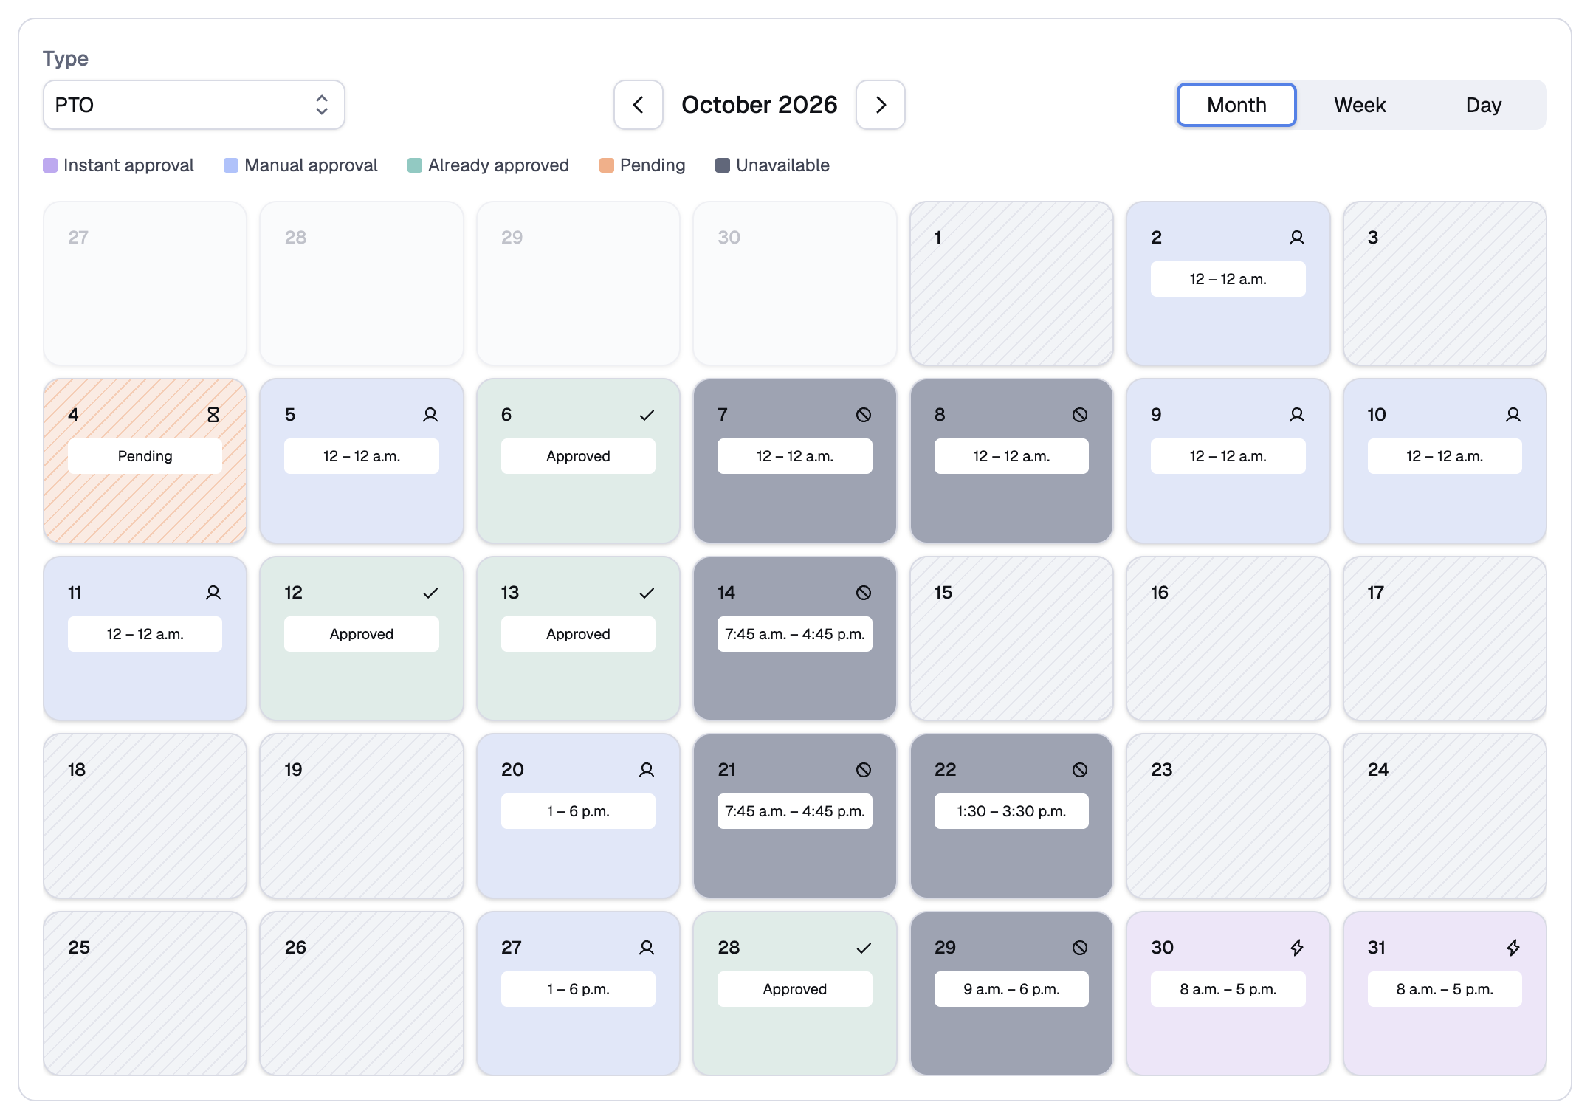Click hourglass pending icon on day 4

click(x=213, y=415)
